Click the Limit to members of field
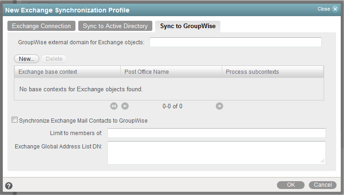This screenshot has height=195, width=344. pyautogui.click(x=216, y=133)
